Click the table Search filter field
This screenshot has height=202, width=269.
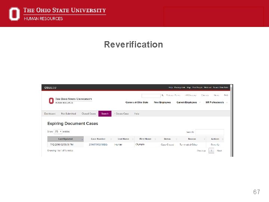[210, 132]
